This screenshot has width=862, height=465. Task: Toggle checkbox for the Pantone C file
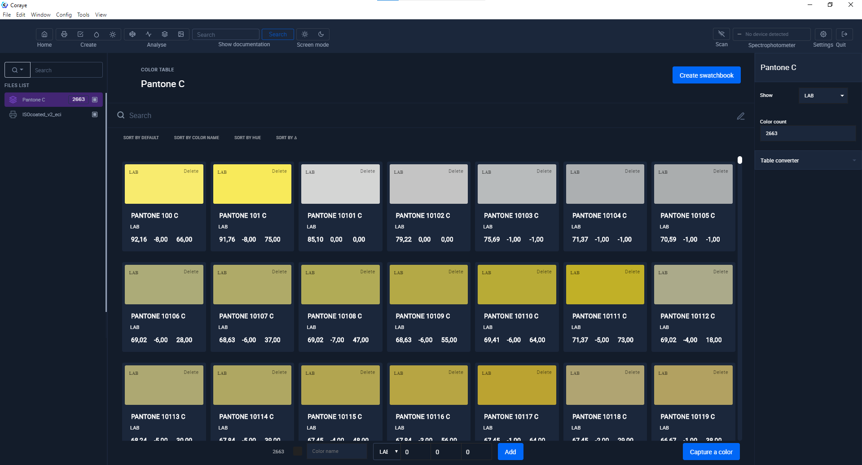point(95,100)
